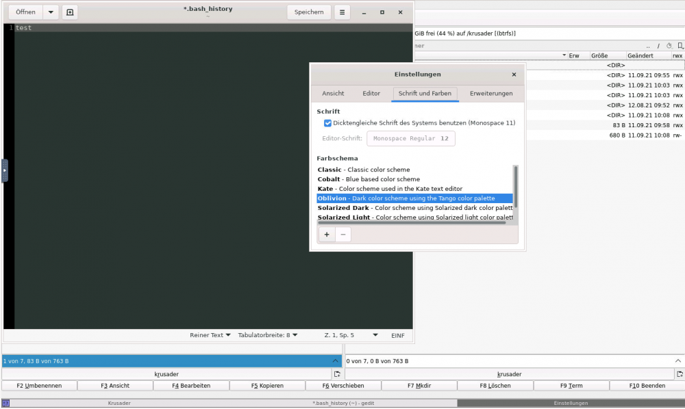685x409 pixels.
Task: Click the test text in the editor
Action: click(x=23, y=27)
